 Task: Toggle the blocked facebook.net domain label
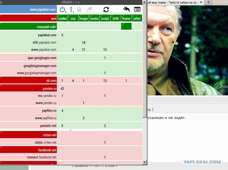click(28, 150)
